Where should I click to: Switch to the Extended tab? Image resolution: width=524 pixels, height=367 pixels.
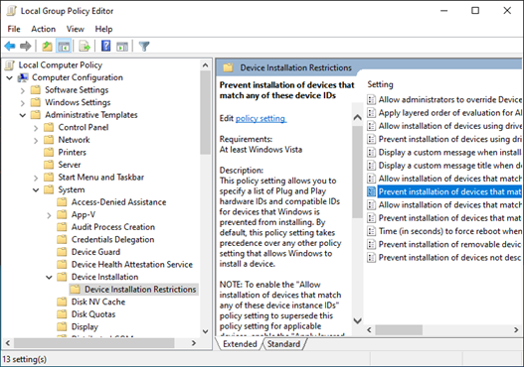point(240,344)
